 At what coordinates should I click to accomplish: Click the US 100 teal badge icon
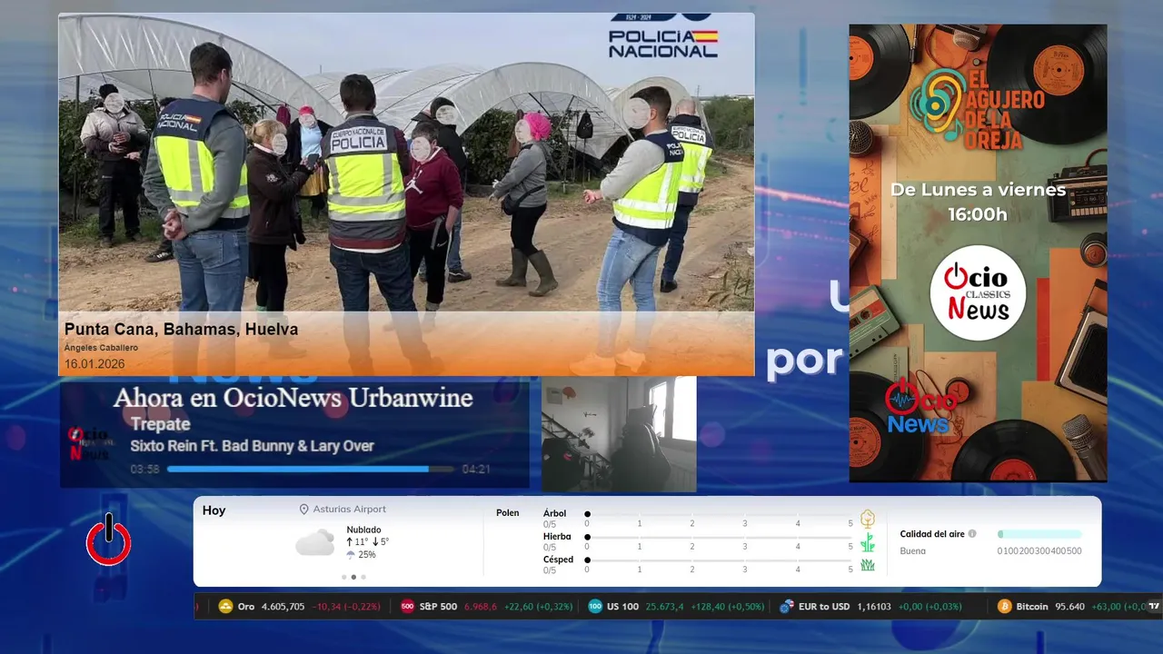[595, 606]
